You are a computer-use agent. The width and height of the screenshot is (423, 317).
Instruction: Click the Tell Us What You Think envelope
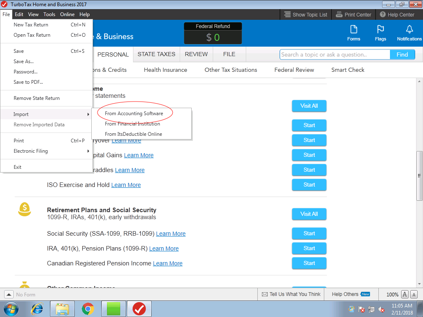265,294
